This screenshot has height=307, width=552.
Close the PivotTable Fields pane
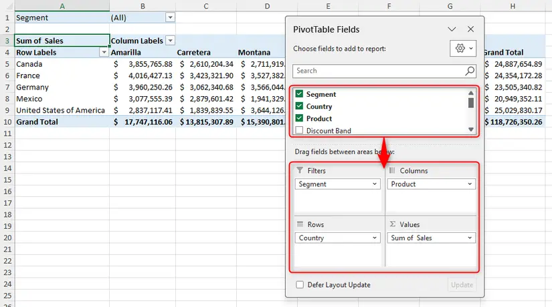point(470,29)
